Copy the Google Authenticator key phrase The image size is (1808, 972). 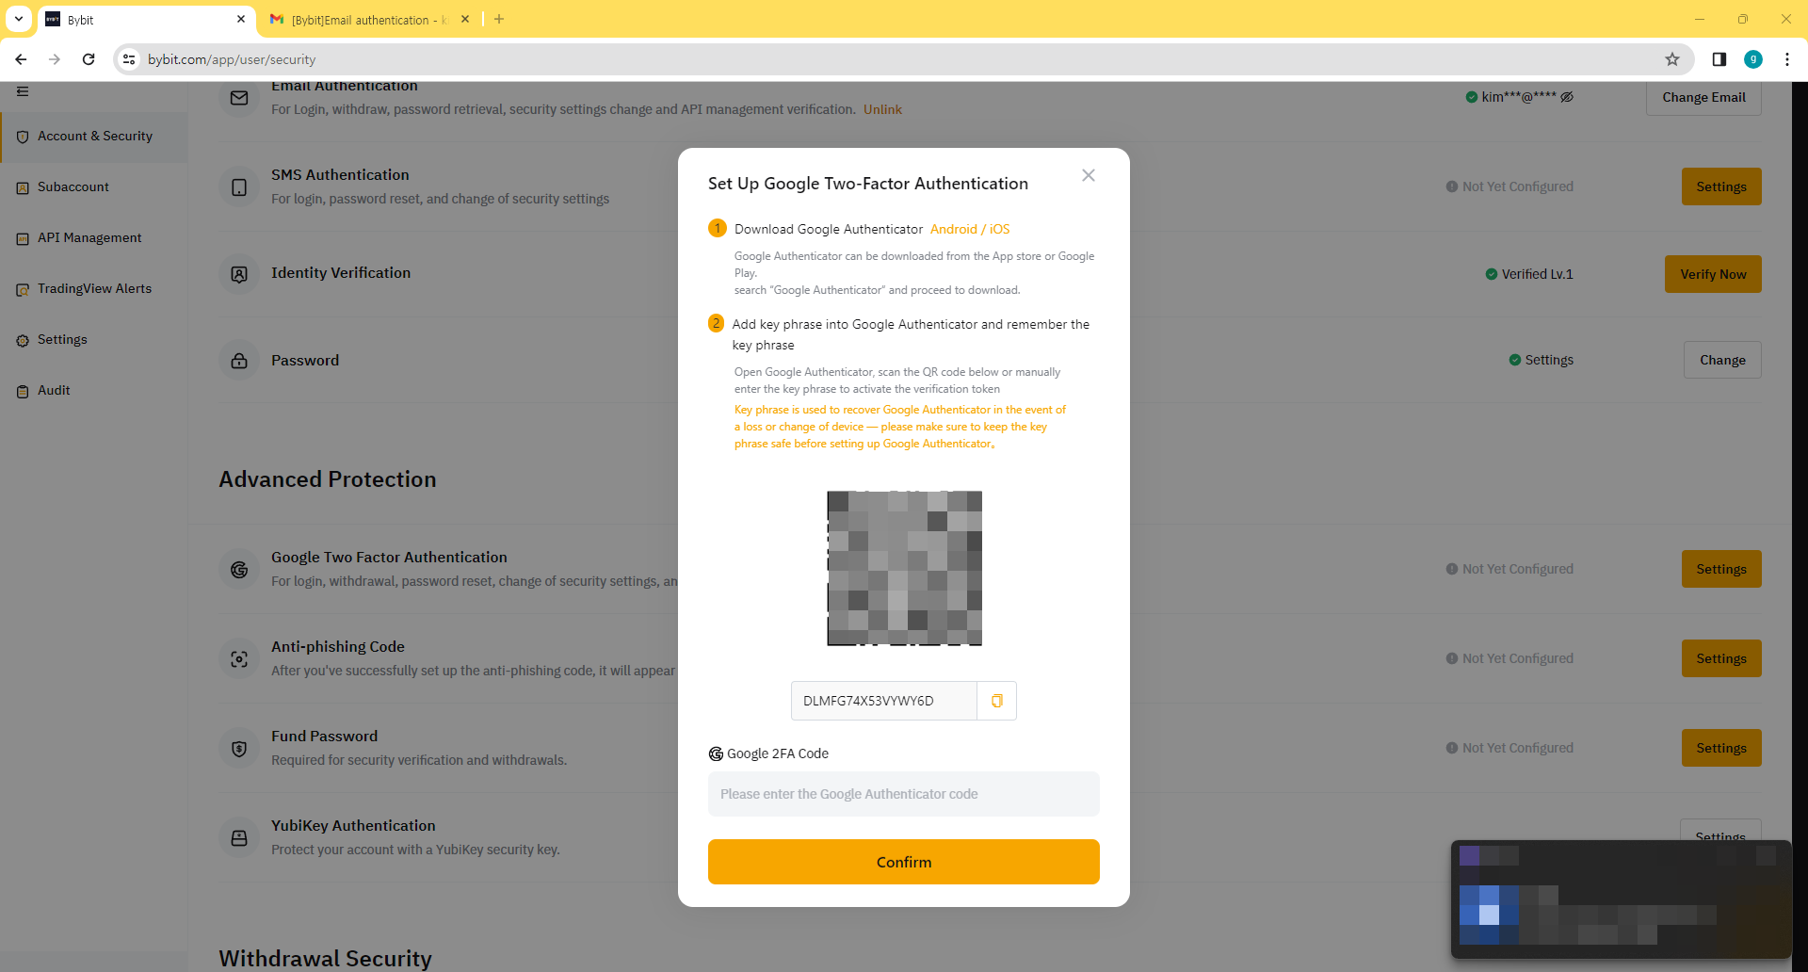(996, 701)
